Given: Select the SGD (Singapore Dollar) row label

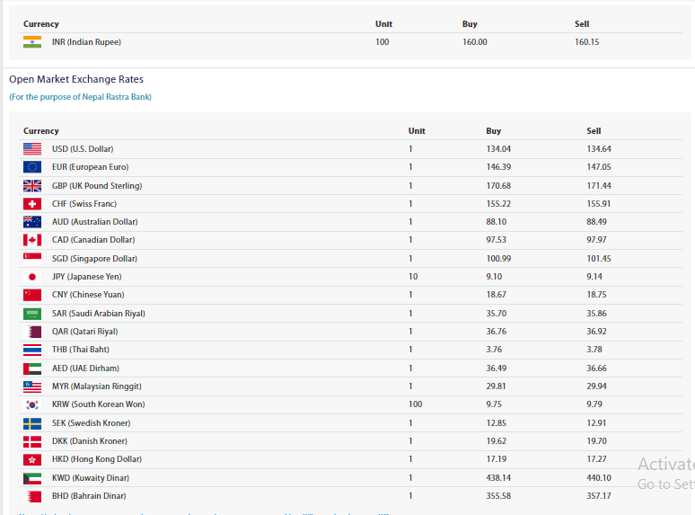Looking at the screenshot, I should point(92,259).
